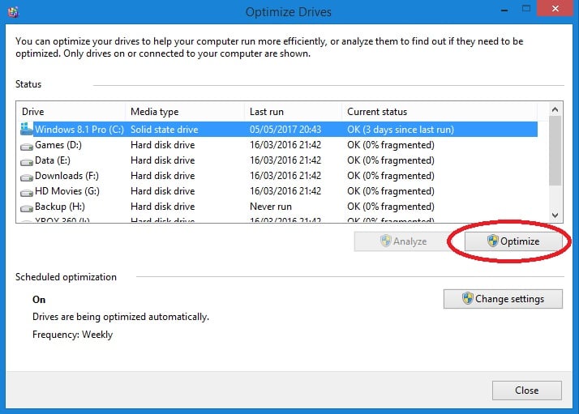Click the Games (D:) drive icon
The height and width of the screenshot is (414, 579).
(x=26, y=145)
